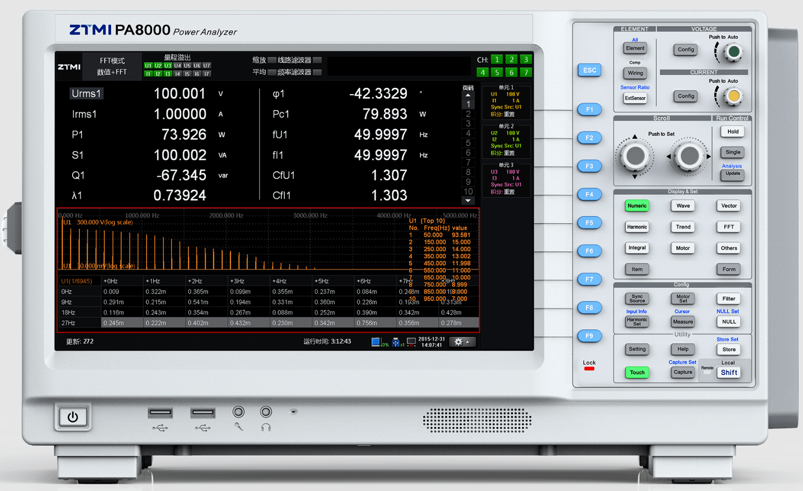The width and height of the screenshot is (803, 491).
Task: Toggle the 缩放 zoom indicator box
Action: tap(272, 60)
